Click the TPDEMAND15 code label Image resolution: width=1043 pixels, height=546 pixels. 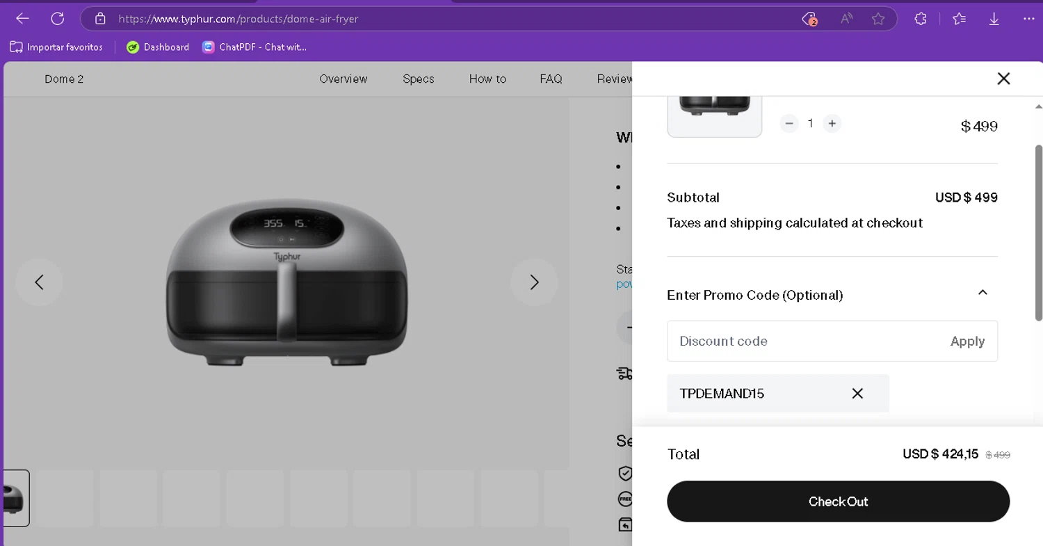[x=722, y=393]
